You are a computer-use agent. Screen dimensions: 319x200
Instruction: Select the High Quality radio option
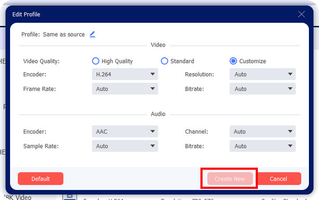[95, 61]
